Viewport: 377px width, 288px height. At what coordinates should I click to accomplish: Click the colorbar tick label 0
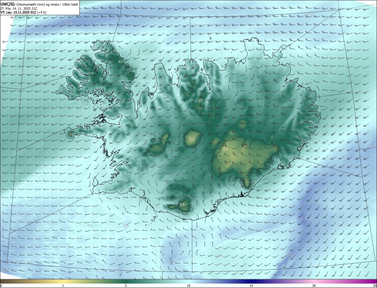tap(1, 286)
